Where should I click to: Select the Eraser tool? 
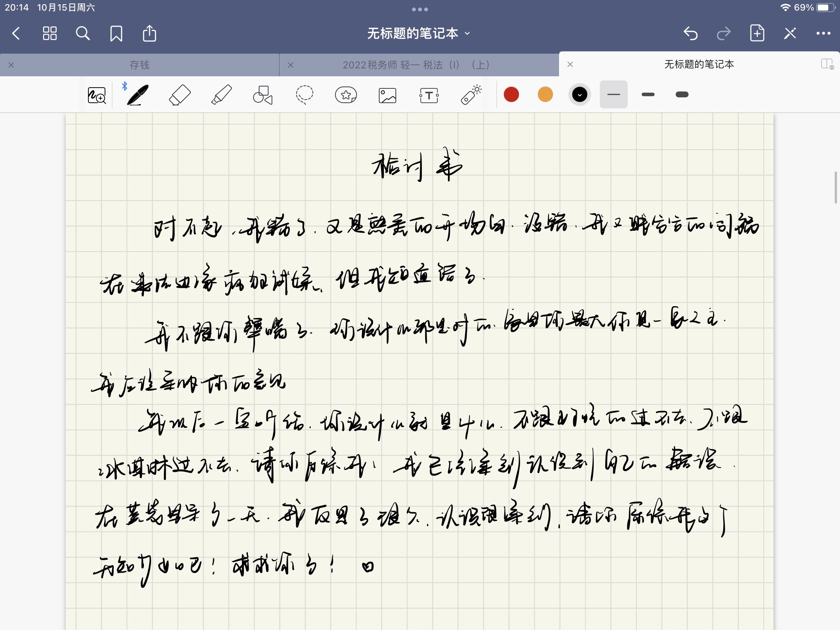pos(180,95)
